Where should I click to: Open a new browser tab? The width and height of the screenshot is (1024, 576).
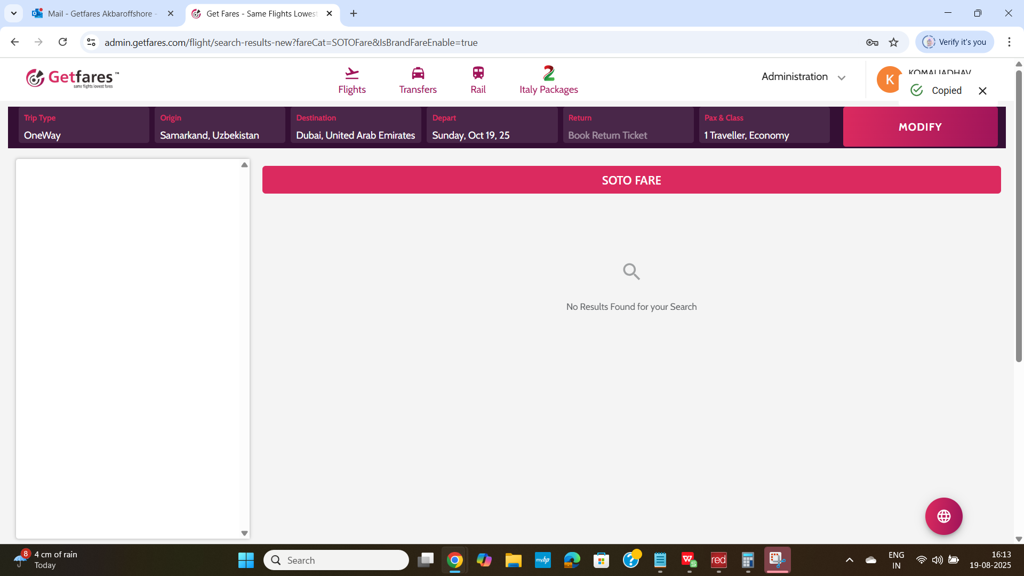tap(354, 14)
